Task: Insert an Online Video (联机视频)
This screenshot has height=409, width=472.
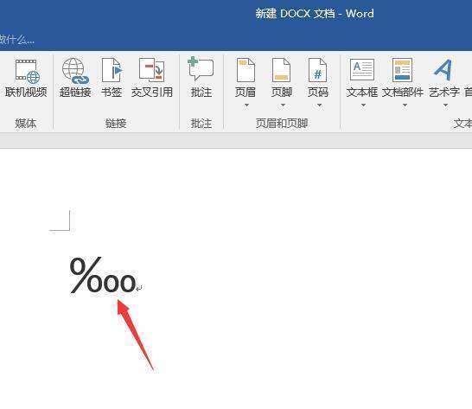Action: [26, 79]
